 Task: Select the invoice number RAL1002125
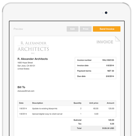point(108,60)
